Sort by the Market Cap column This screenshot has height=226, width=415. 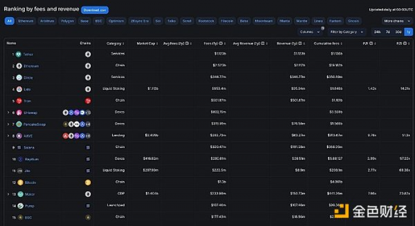(147, 43)
